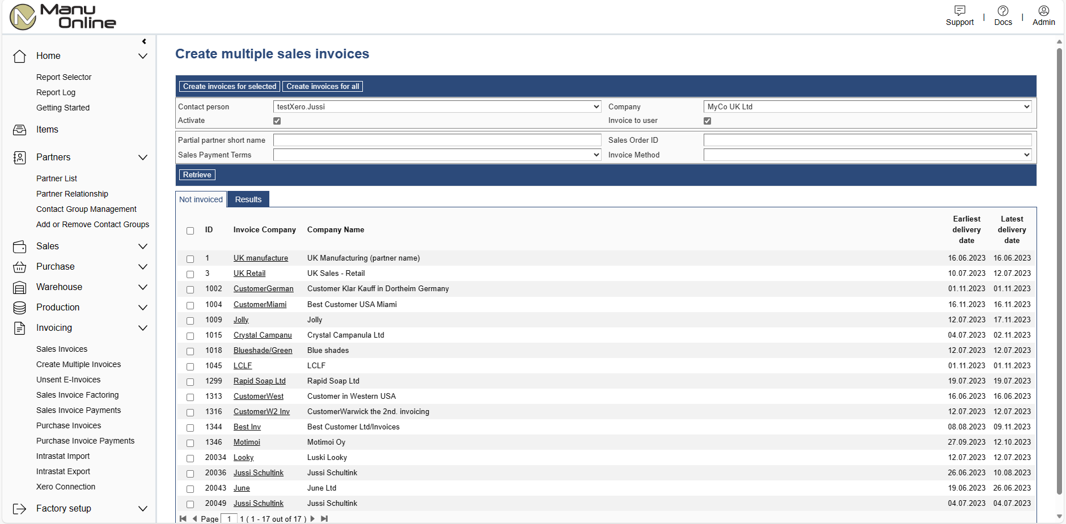Image resolution: width=1066 pixels, height=524 pixels.
Task: Uncheck the Invoice to user checkbox
Action: click(x=707, y=121)
